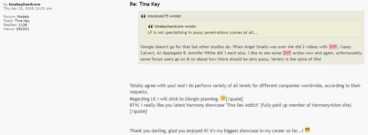Click the Harmony showcase sentence

point(240,105)
